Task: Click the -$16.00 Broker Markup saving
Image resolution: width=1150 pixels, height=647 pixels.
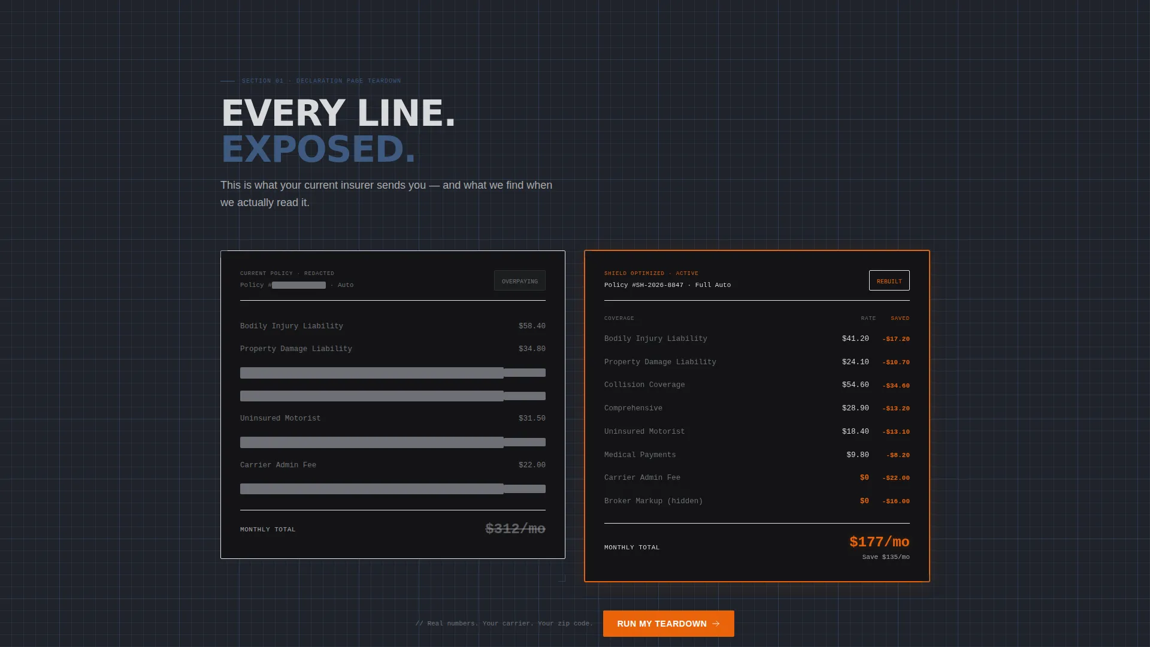Action: pos(896,501)
